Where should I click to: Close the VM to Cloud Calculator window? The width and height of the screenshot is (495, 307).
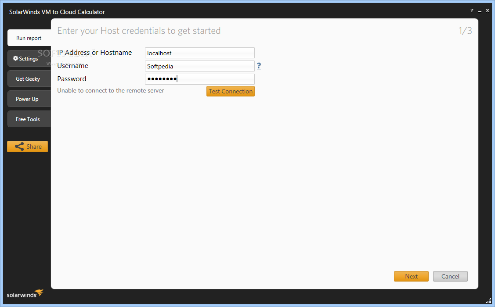[488, 11]
